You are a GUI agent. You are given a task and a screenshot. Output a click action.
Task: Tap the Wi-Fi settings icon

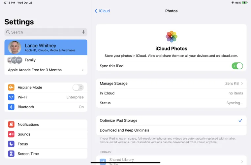(12, 97)
